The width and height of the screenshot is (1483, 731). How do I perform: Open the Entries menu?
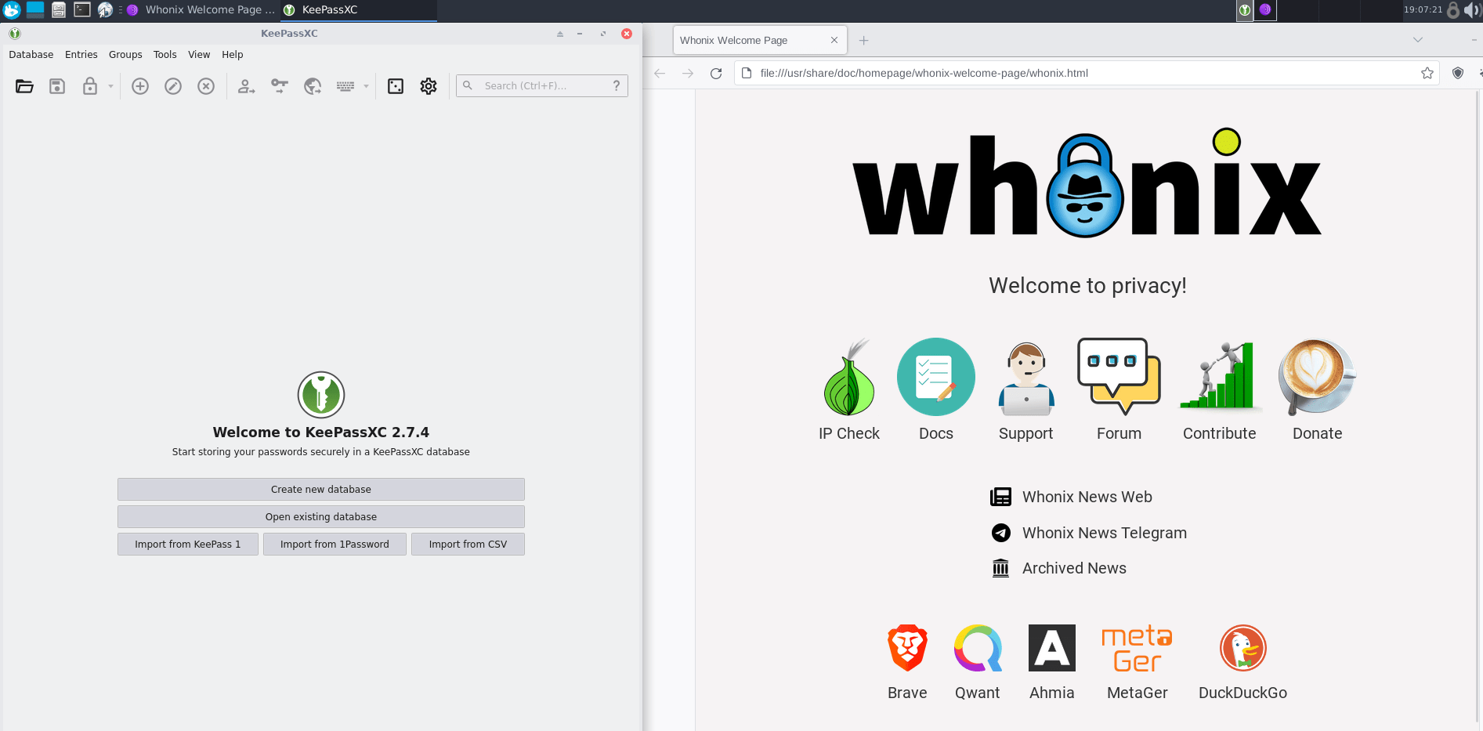81,55
